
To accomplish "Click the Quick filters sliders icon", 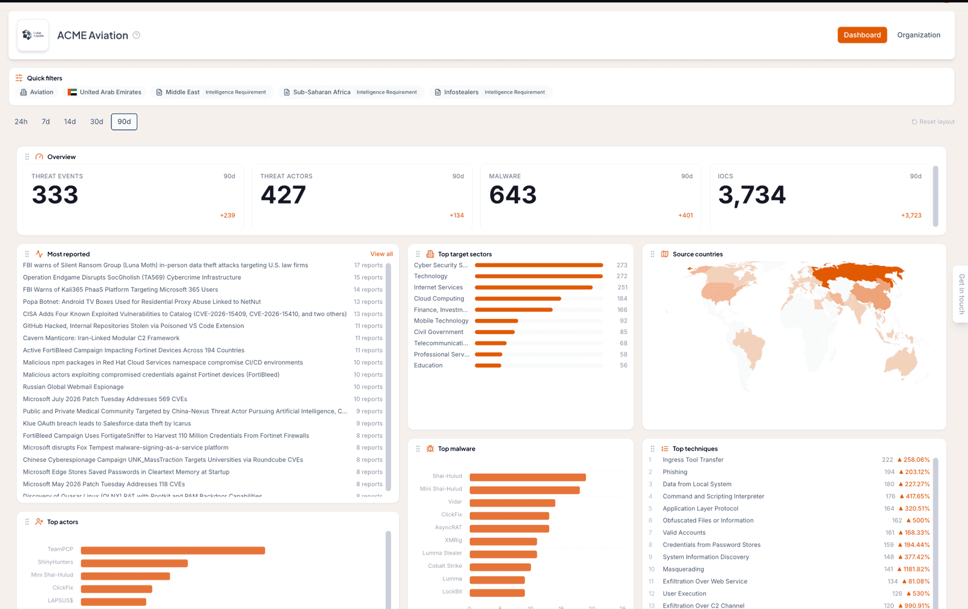I will click(19, 78).
